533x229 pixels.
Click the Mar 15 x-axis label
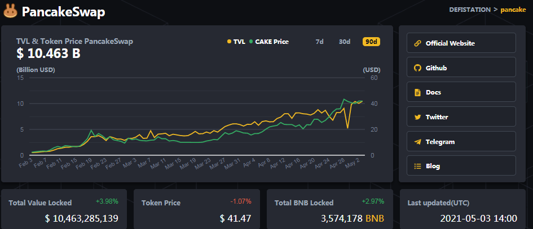tap(173, 164)
